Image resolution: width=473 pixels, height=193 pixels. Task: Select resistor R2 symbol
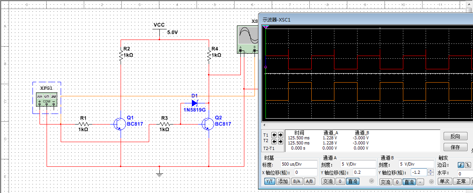click(121, 56)
